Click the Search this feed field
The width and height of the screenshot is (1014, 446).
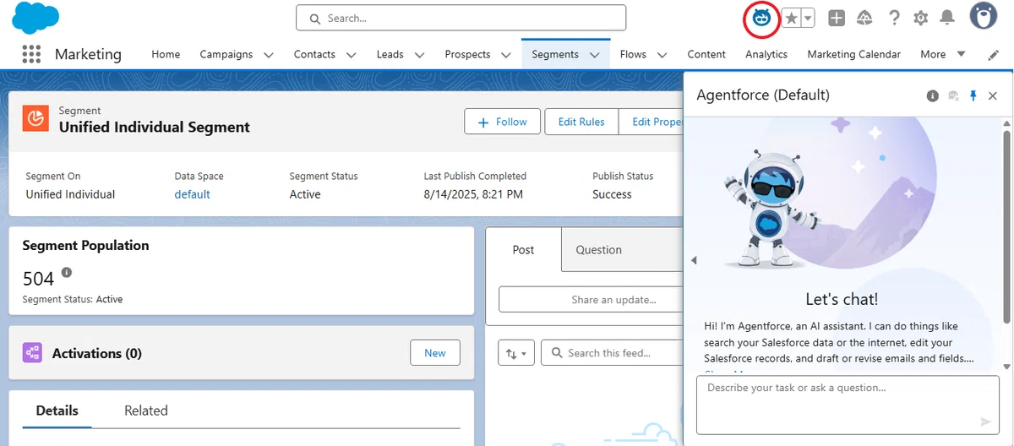(611, 353)
